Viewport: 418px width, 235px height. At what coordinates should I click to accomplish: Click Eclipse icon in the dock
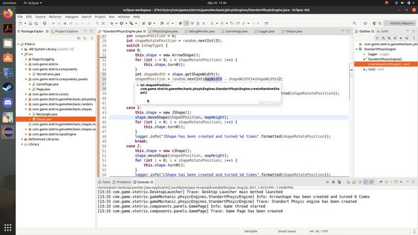pos(8,132)
